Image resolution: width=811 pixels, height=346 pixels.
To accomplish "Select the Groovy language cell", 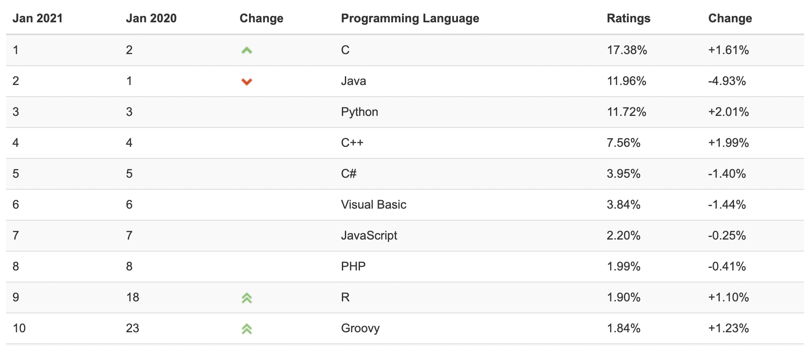I will [x=360, y=328].
